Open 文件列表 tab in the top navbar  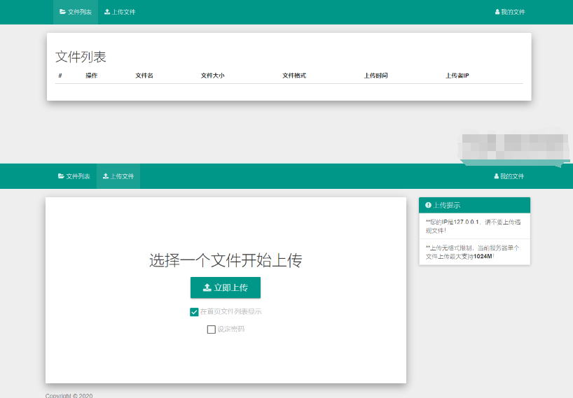point(76,12)
